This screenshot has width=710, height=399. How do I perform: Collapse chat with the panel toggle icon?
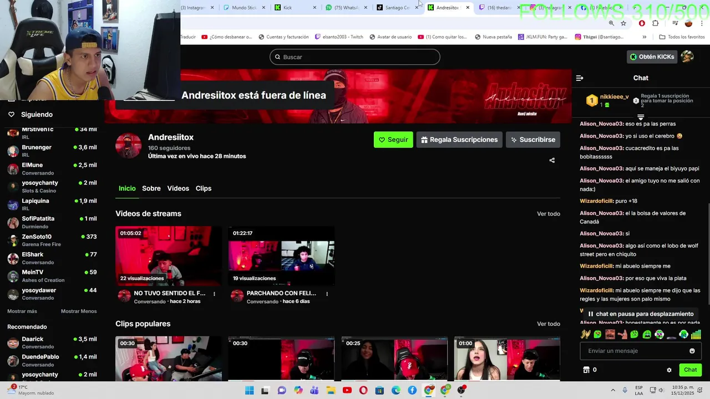[580, 78]
